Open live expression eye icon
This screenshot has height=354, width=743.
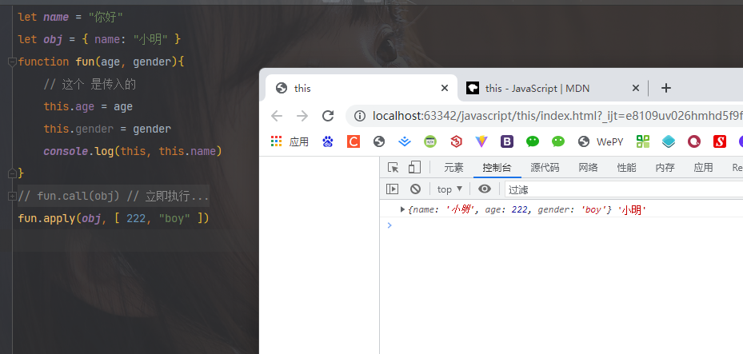pyautogui.click(x=485, y=189)
